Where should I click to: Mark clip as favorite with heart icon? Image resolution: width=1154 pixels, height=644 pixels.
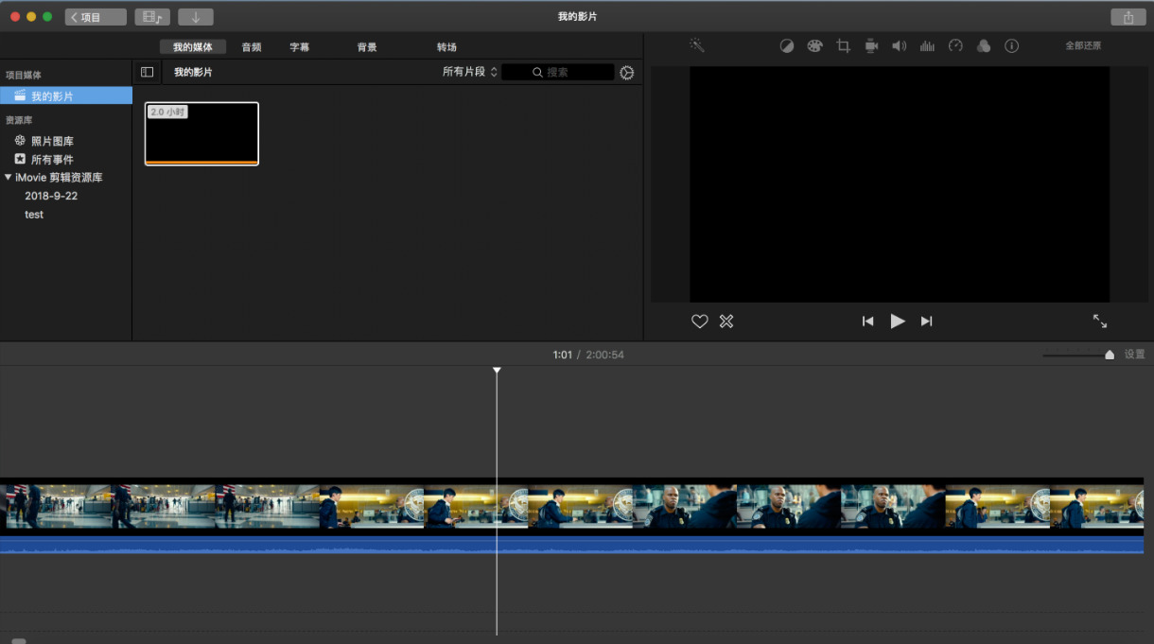point(700,322)
